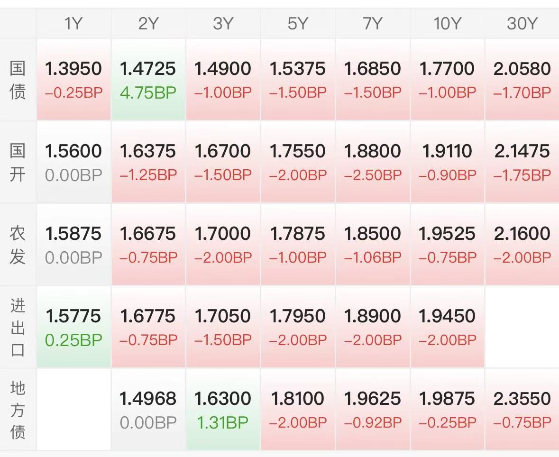The image size is (559, 457).
Task: Click 地方债 30Y yield 2.3550
Action: pos(522,410)
